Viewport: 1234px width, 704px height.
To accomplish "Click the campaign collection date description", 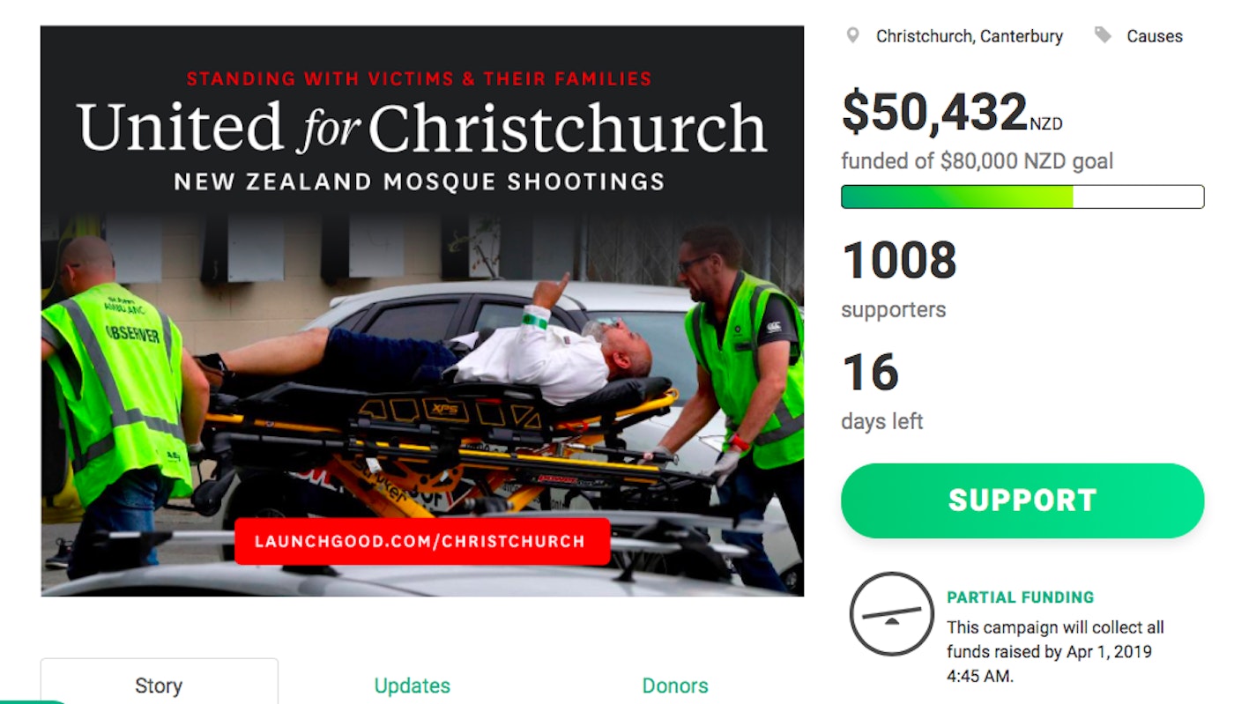I will point(1055,652).
